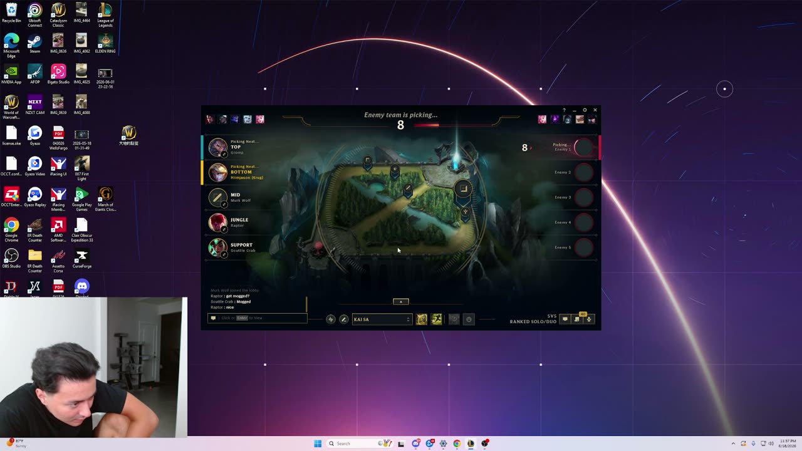Change the Flash summoner spell
This screenshot has width=802, height=451.
(x=437, y=319)
